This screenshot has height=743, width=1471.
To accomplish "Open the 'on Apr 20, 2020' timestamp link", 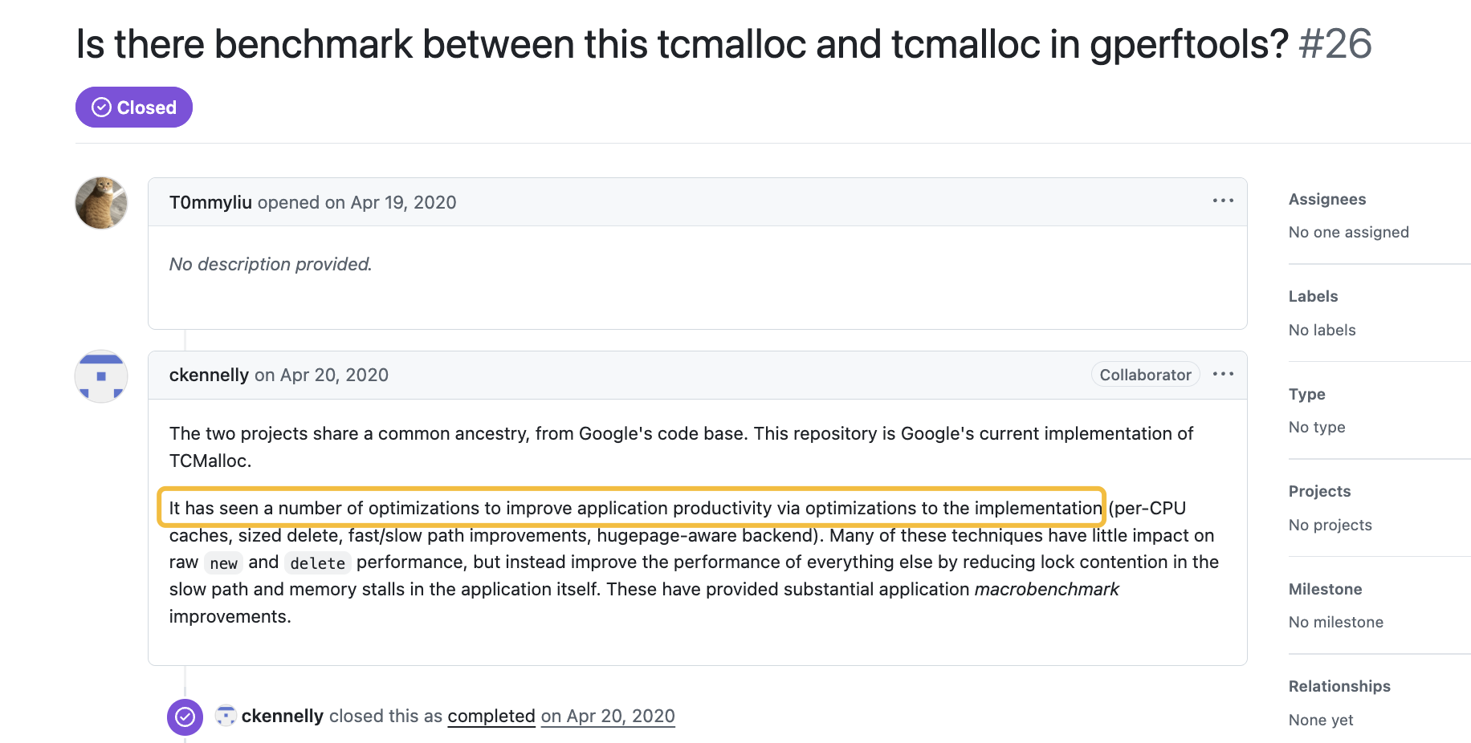I will pos(608,716).
